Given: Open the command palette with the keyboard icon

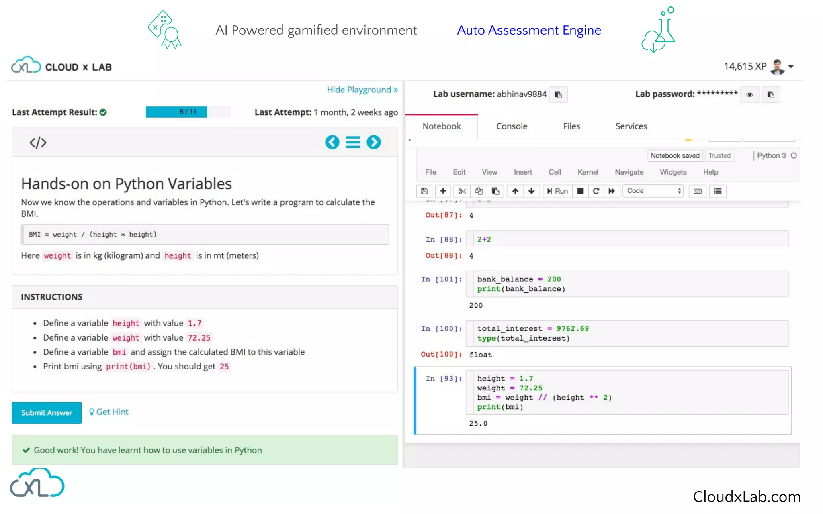Looking at the screenshot, I should coord(698,191).
